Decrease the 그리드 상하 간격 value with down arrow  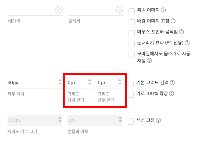(90, 84)
